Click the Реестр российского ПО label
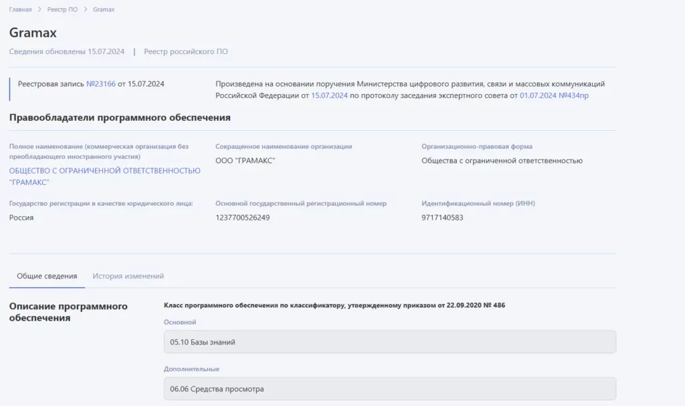 (186, 51)
